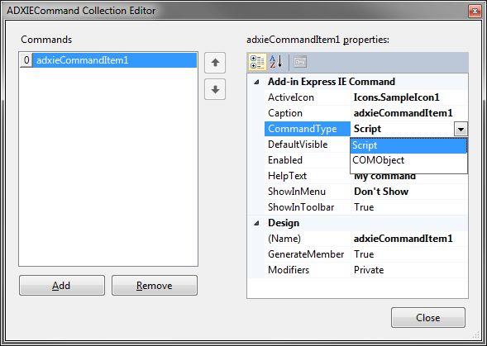Select the ActiveIcon property row
This screenshot has height=346, width=487.
click(x=366, y=97)
